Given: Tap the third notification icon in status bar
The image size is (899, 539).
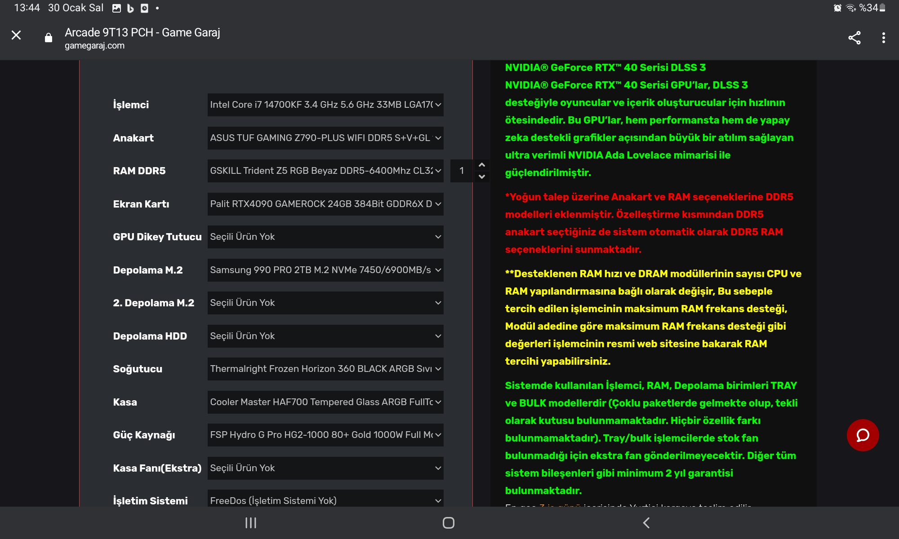Looking at the screenshot, I should coord(144,8).
